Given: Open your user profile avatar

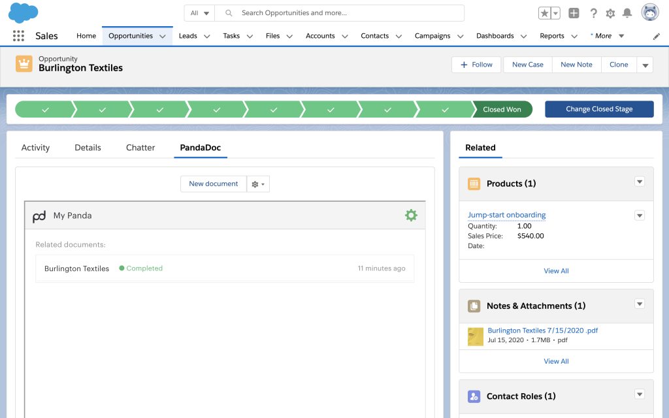Looking at the screenshot, I should coord(649,12).
